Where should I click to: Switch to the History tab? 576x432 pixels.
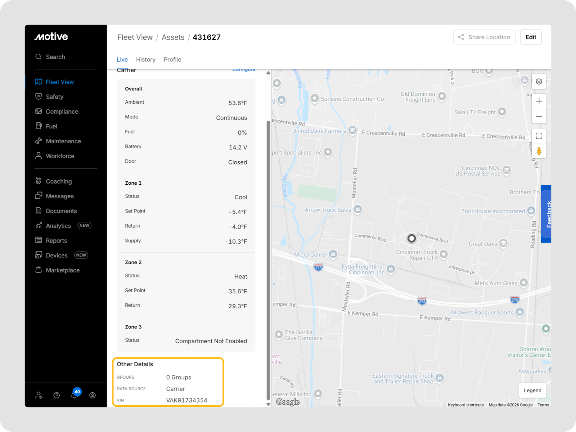[145, 60]
